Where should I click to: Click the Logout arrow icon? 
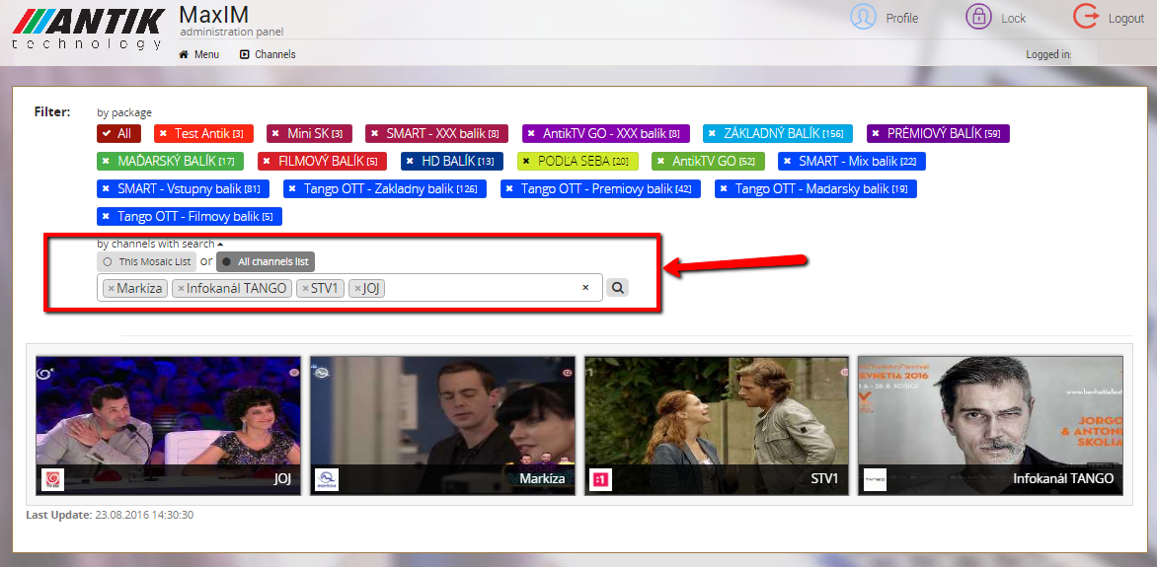[x=1086, y=16]
